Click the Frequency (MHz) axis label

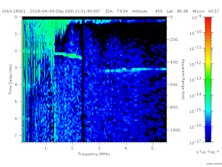click(94, 154)
